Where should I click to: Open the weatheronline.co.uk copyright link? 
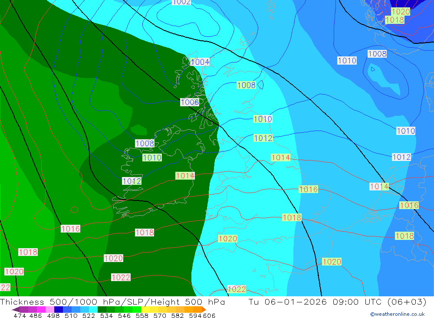pos(398,314)
